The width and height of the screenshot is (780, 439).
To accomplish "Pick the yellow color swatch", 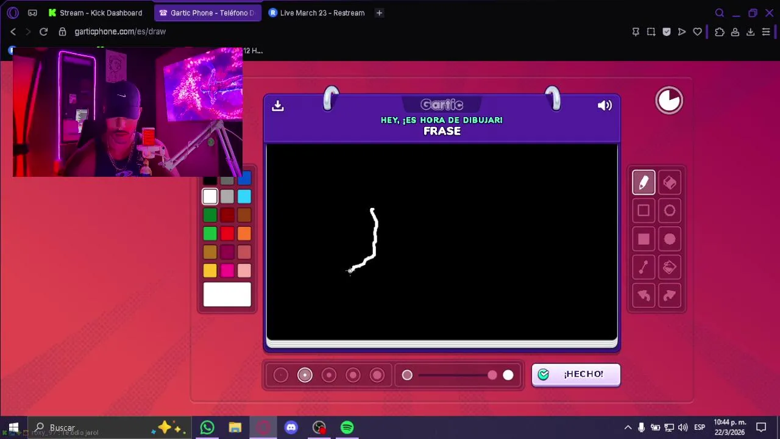I will 210,270.
